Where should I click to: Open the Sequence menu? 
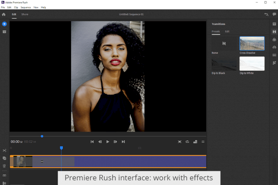tap(26, 7)
